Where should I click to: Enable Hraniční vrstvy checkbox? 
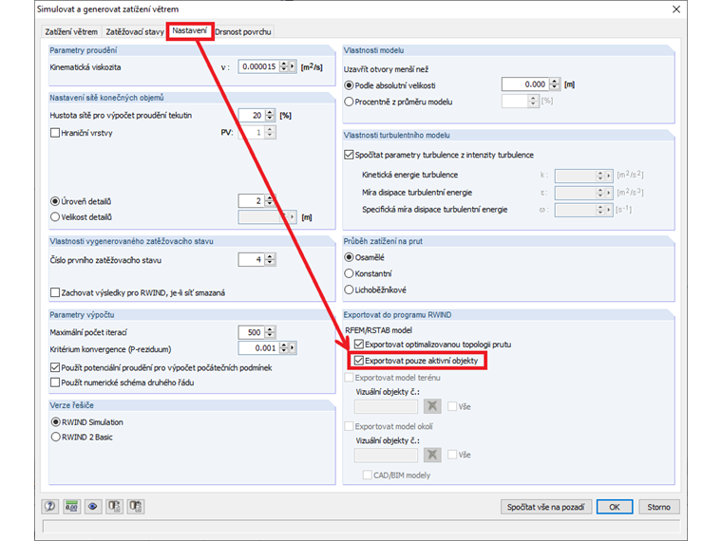pyautogui.click(x=55, y=133)
